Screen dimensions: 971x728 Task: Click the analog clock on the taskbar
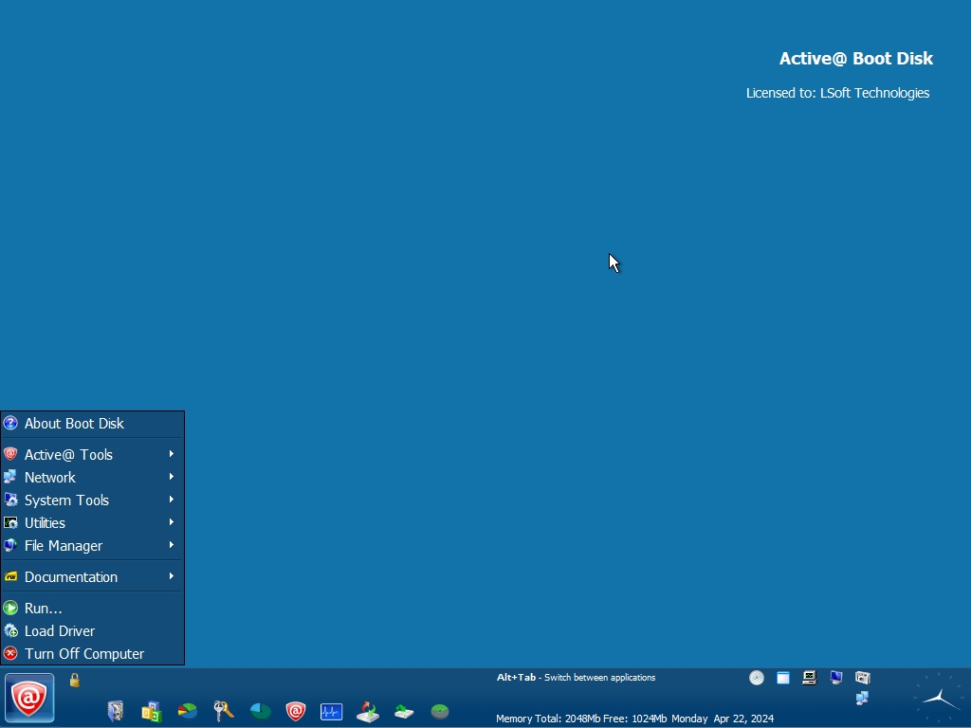[938, 700]
